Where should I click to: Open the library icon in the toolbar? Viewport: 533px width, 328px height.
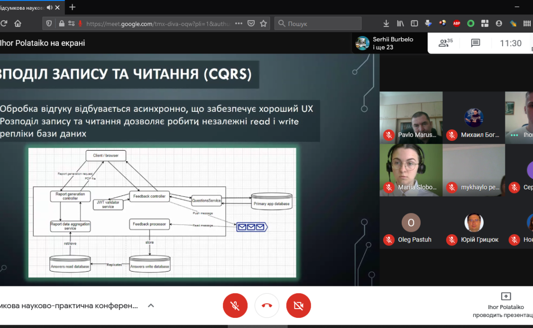pos(400,23)
